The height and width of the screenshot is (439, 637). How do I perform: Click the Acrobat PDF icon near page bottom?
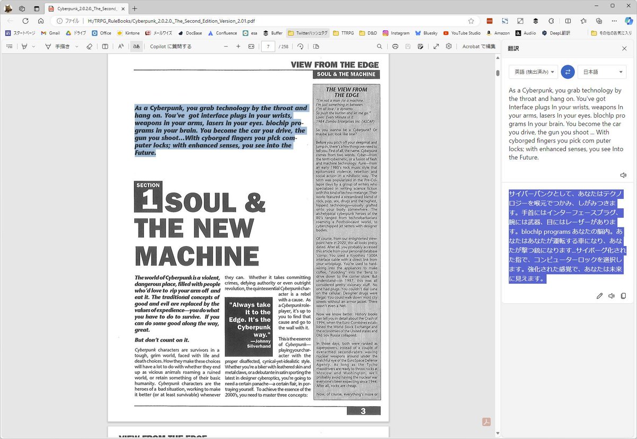486,422
